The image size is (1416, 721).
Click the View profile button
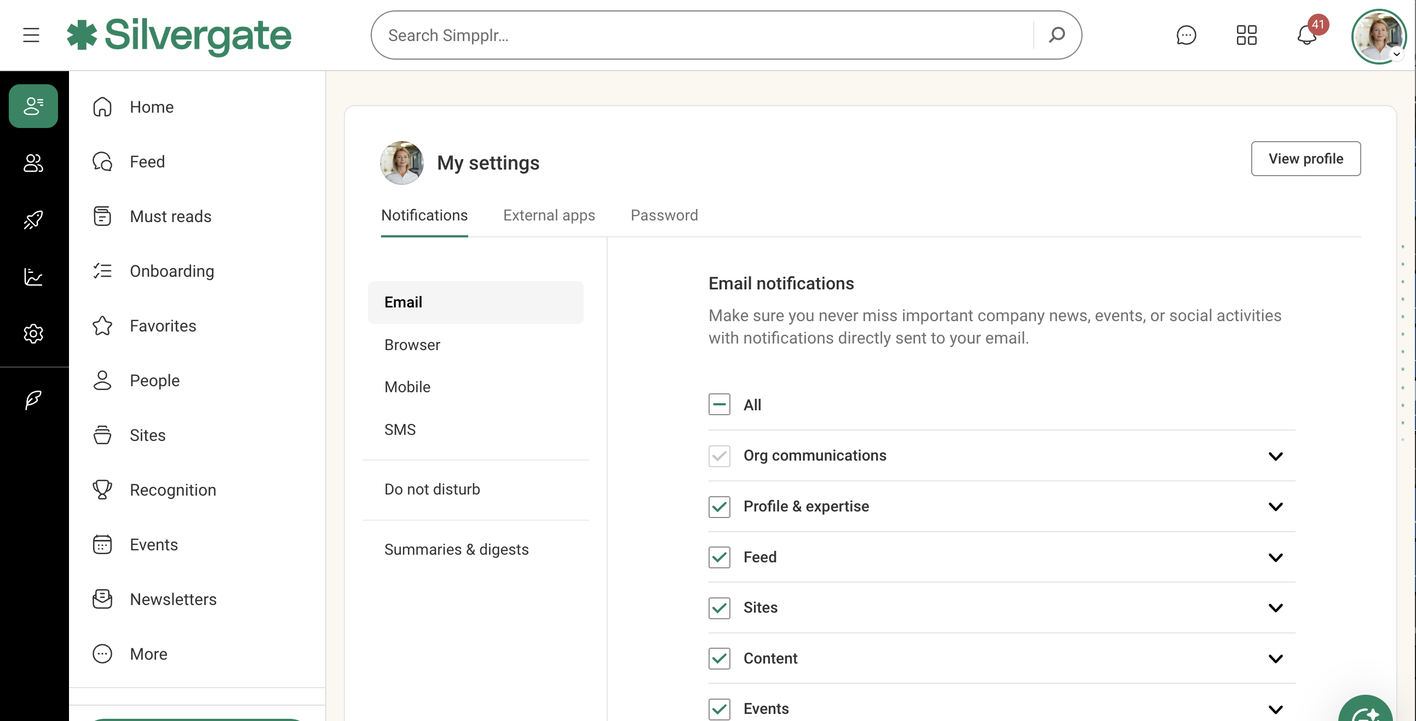tap(1305, 159)
